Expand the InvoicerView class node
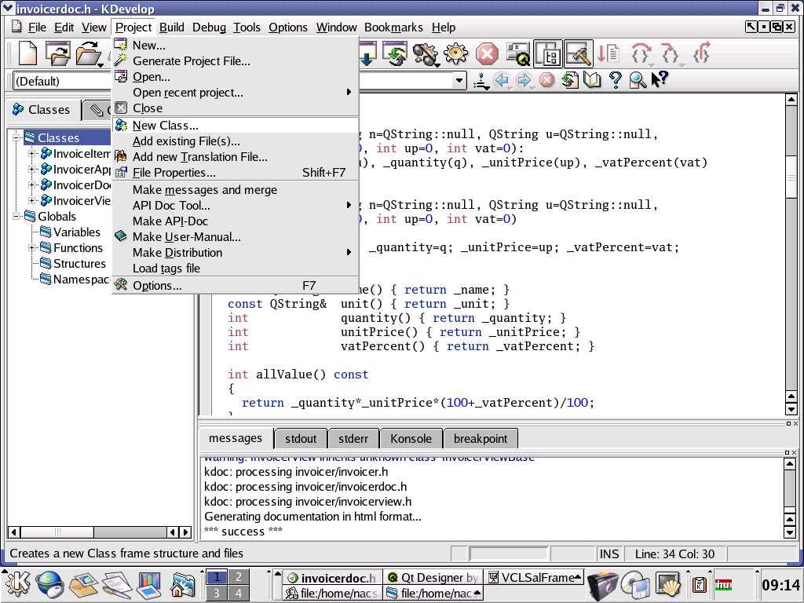This screenshot has height=603, width=804. 31,200
